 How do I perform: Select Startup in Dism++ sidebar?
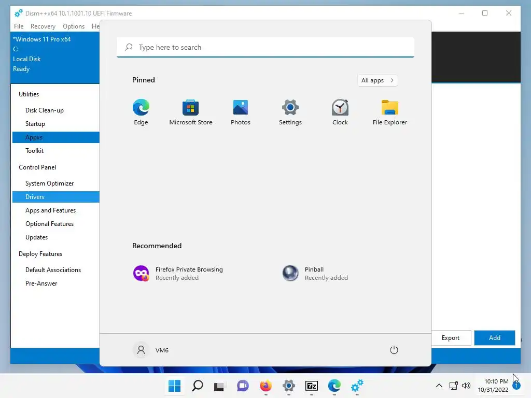(35, 124)
